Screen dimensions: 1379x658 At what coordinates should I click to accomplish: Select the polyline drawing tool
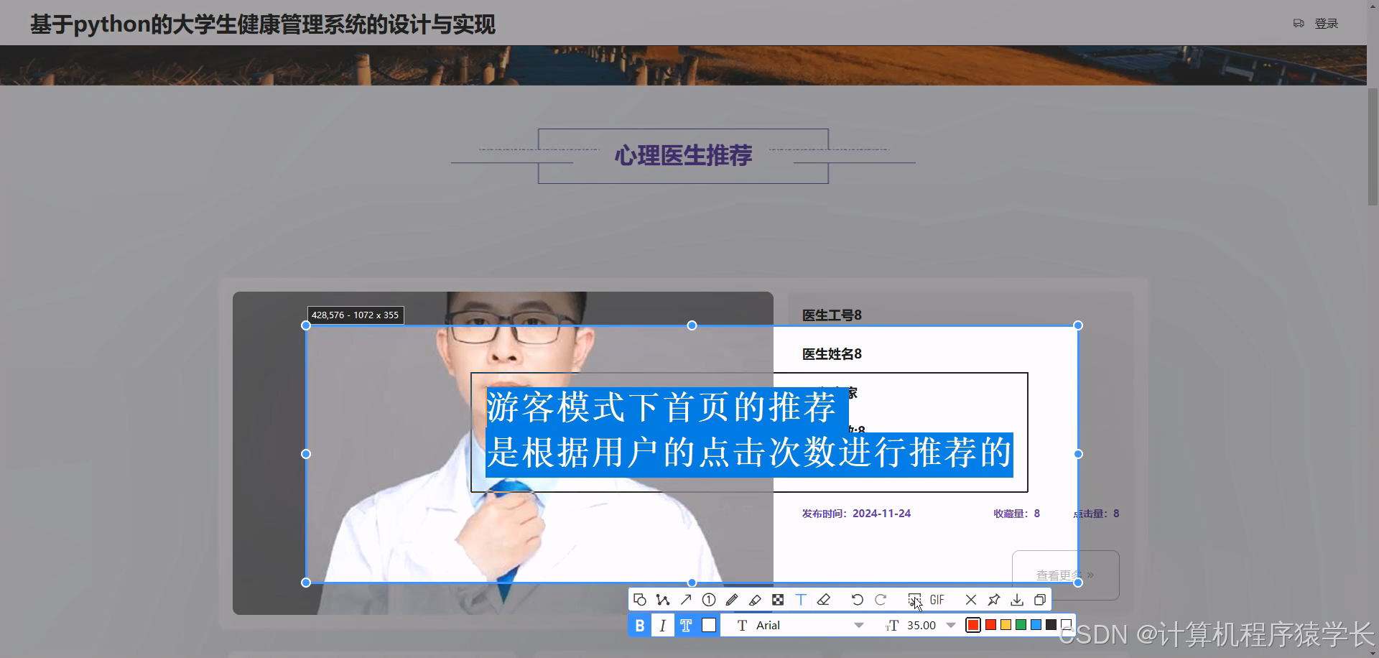coord(663,600)
